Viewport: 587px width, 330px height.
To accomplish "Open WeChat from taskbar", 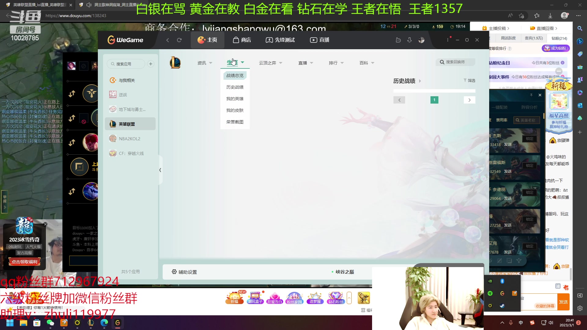I will click(x=50, y=323).
